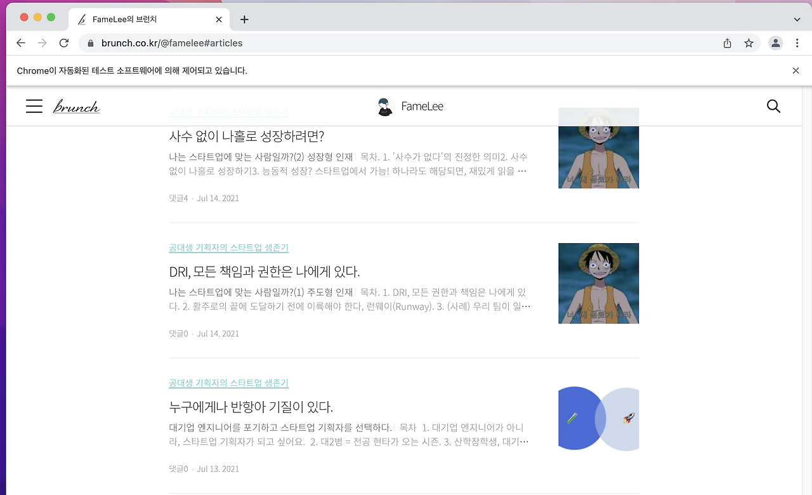Click the 'Chrome이 자동화된 테스트 소프트웨어에 의해 제어되고 있습니다.' message
Image resolution: width=812 pixels, height=495 pixels.
coord(132,70)
